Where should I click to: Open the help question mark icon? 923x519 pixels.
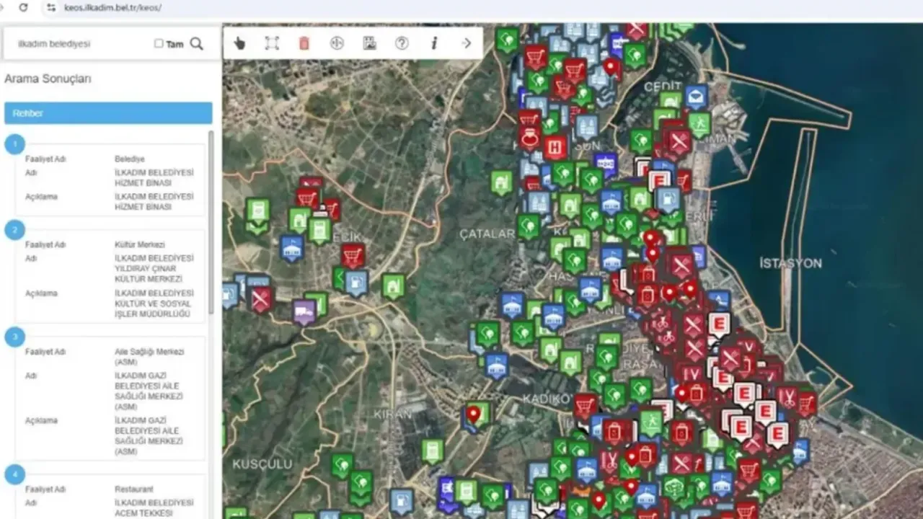pyautogui.click(x=402, y=43)
